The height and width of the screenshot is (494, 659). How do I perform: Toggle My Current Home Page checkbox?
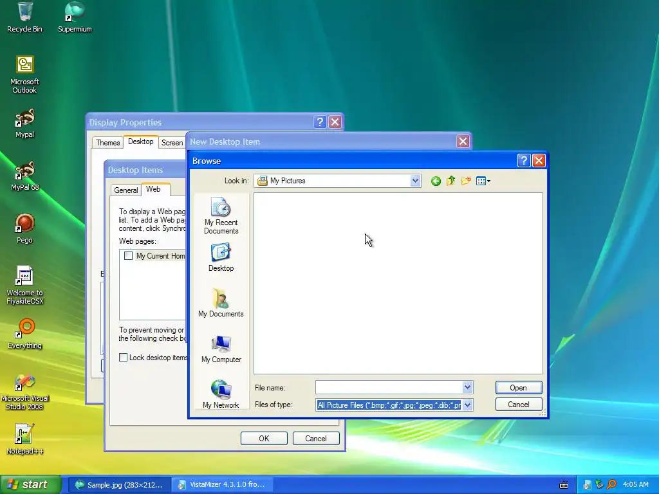tap(129, 256)
